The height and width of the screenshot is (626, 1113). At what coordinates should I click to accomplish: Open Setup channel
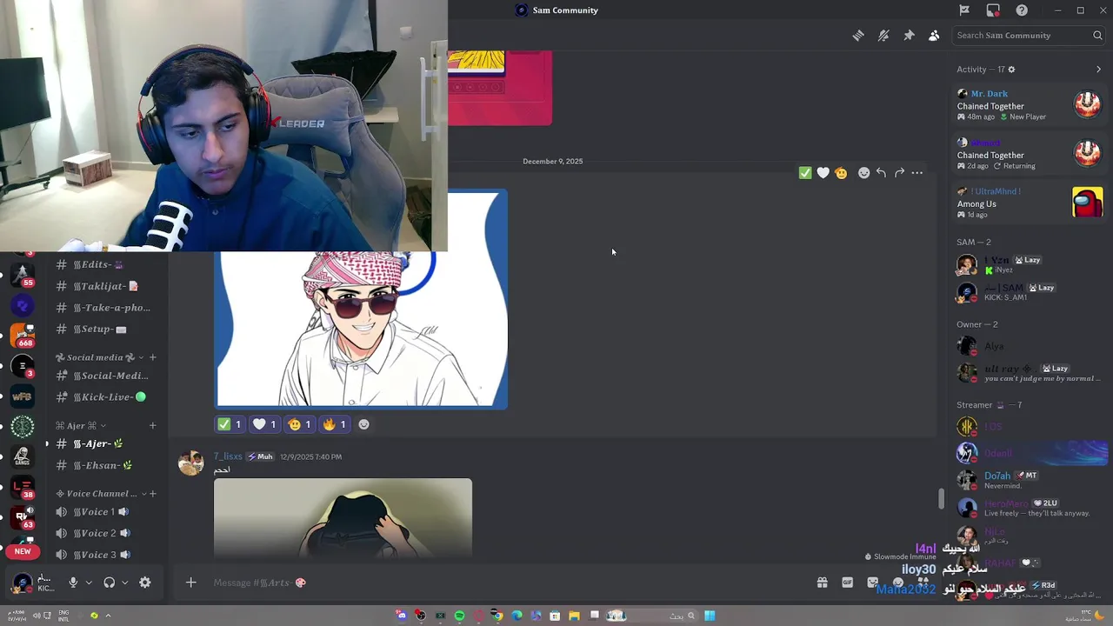[x=103, y=329]
